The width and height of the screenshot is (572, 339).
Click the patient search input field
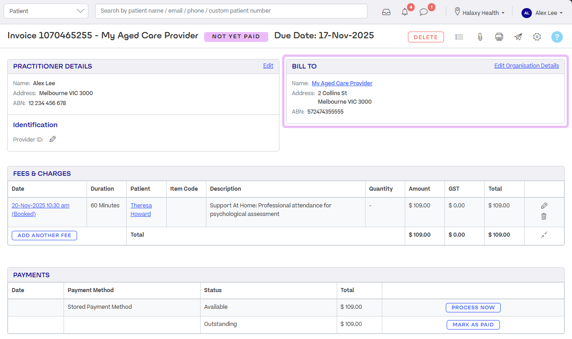tap(231, 11)
